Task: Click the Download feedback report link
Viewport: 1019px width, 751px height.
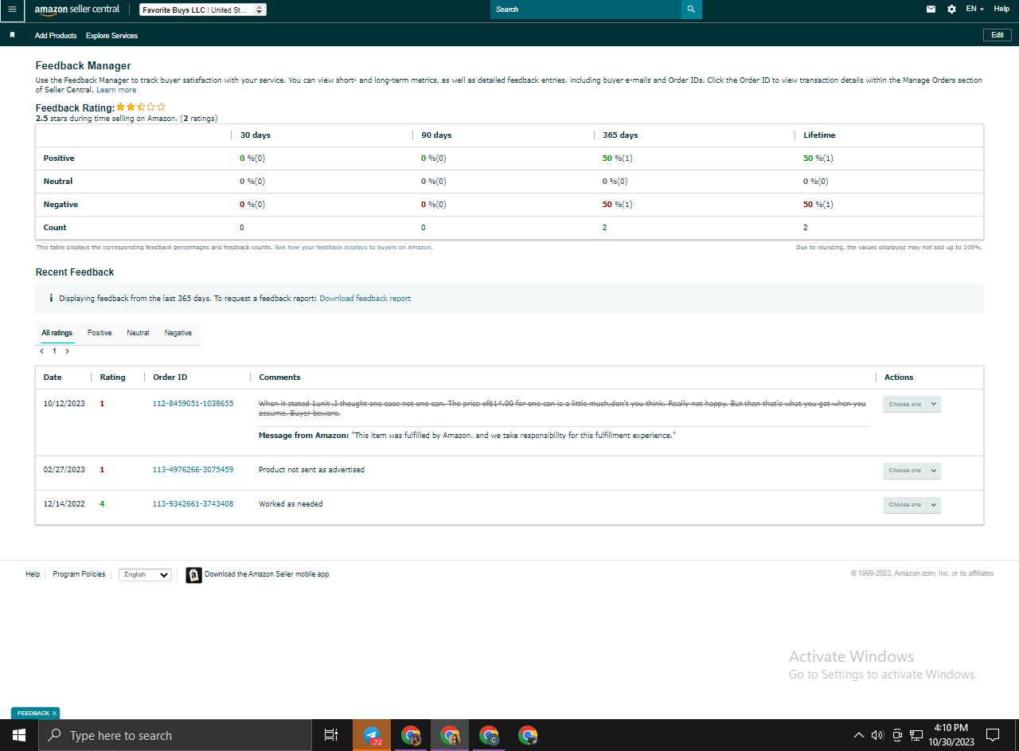Action: [365, 299]
